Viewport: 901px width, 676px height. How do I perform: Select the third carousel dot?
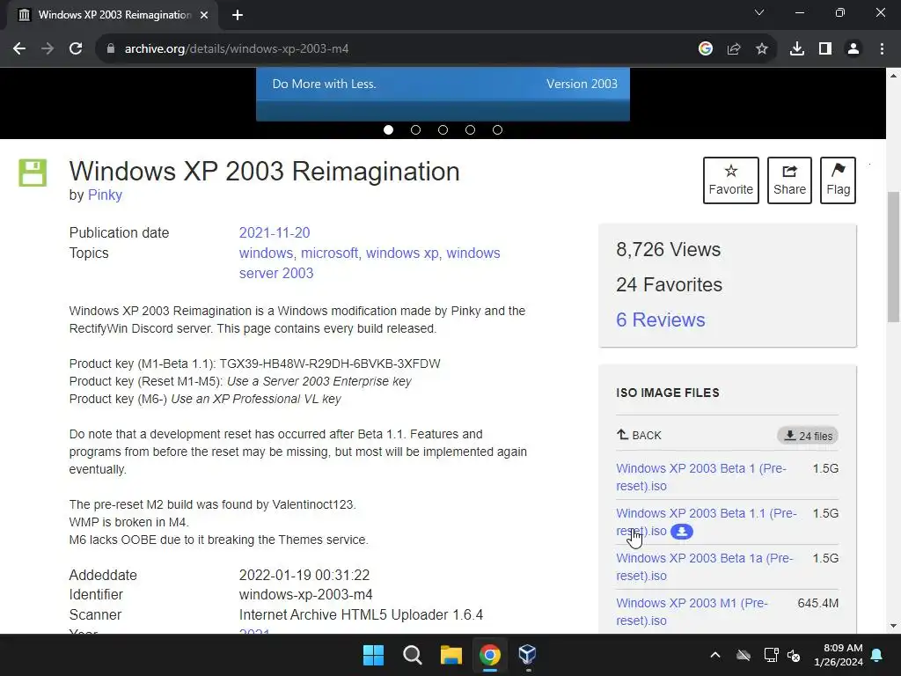click(443, 130)
